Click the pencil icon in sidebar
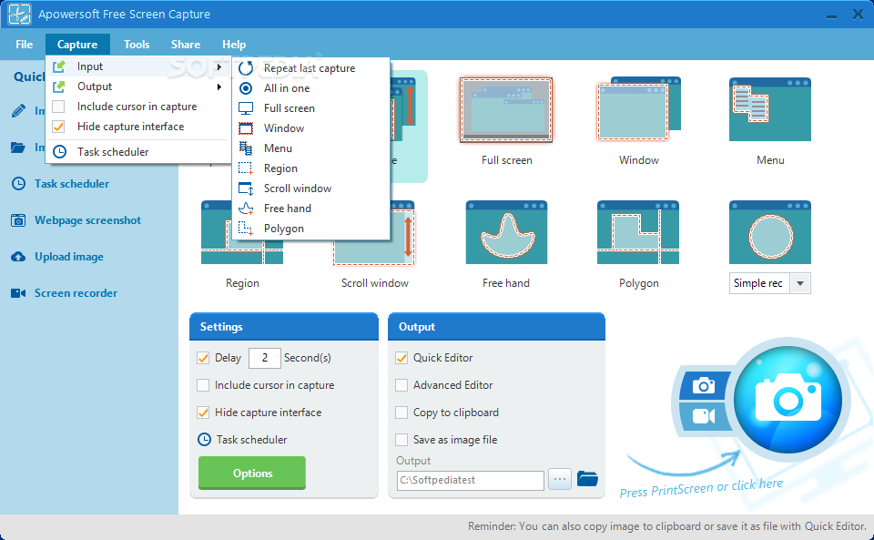Image resolution: width=874 pixels, height=540 pixels. pyautogui.click(x=18, y=110)
